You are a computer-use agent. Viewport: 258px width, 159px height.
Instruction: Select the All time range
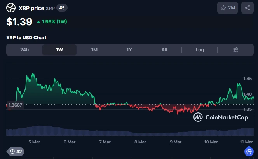(x=164, y=50)
